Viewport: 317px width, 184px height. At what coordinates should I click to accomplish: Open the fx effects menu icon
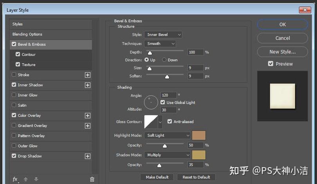click(x=15, y=179)
